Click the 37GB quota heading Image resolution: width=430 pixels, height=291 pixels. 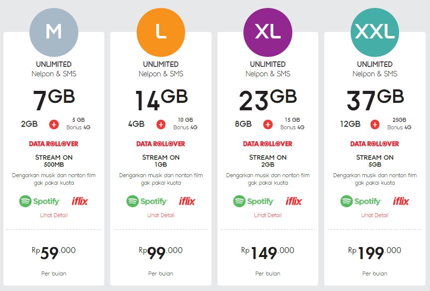[375, 100]
